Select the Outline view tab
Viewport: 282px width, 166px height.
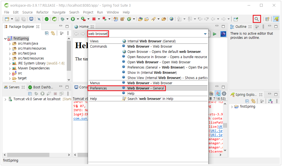click(241, 27)
